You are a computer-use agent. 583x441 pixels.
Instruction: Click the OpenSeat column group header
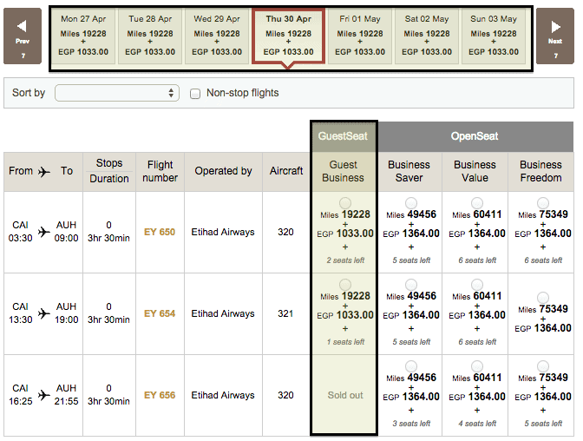(x=475, y=136)
